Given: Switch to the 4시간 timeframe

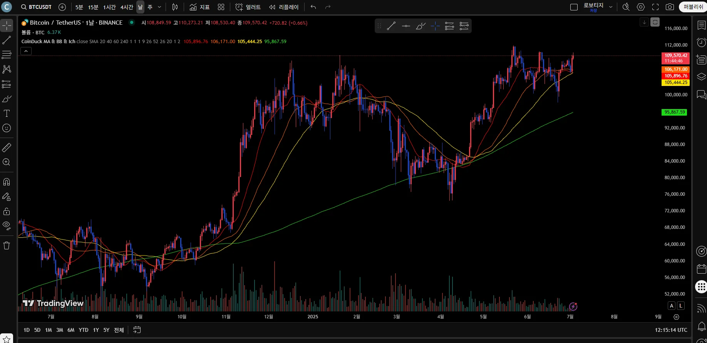Looking at the screenshot, I should 127,7.
